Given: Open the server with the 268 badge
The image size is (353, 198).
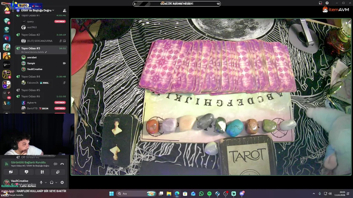Looking at the screenshot, I should (x=7, y=10).
